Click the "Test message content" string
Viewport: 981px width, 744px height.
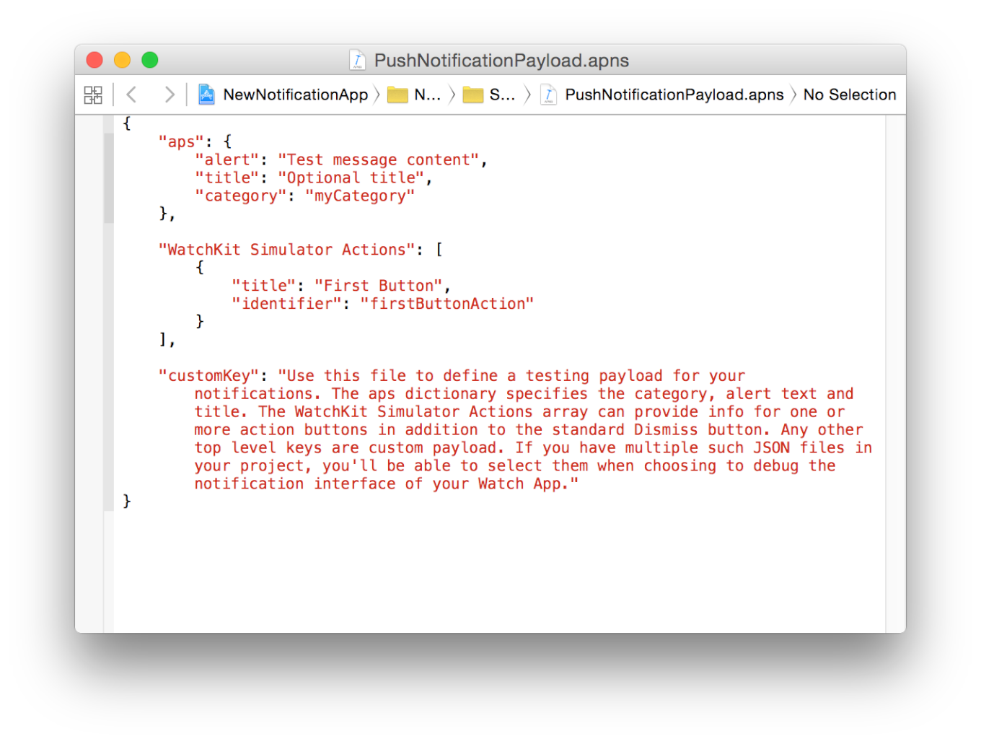379,159
